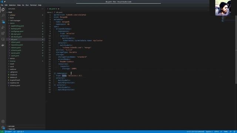
Task: Open the Terminal menu
Action: click(33, 5)
